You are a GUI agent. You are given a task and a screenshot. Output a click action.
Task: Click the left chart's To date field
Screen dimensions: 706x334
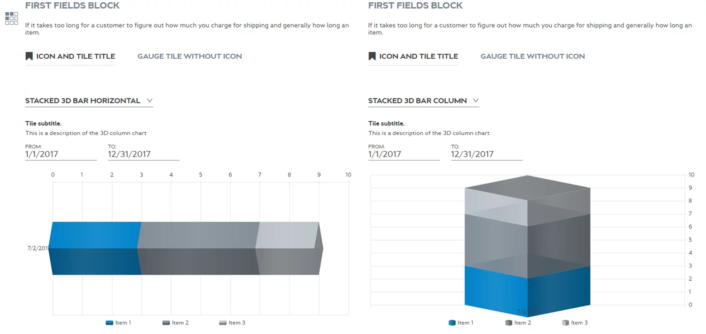143,154
